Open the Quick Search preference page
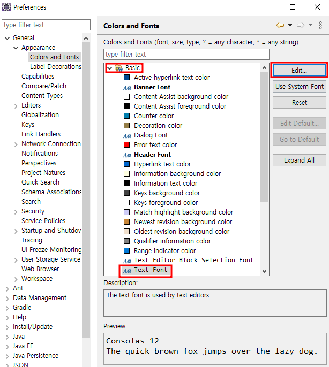Viewport: 329px width, 367px height. [40, 182]
